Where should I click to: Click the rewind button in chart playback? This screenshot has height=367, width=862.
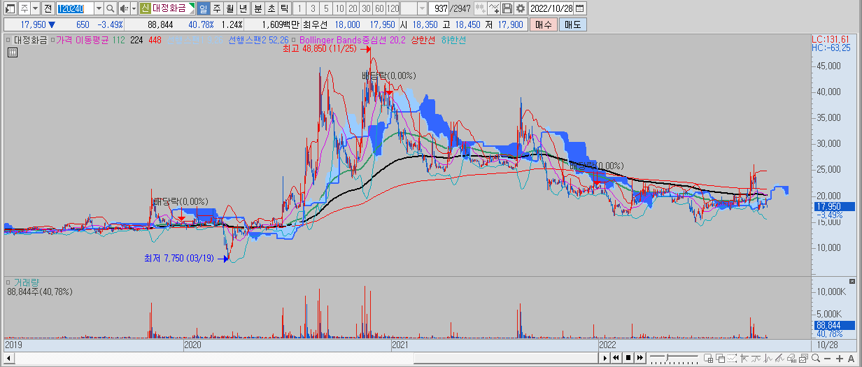[616, 358]
